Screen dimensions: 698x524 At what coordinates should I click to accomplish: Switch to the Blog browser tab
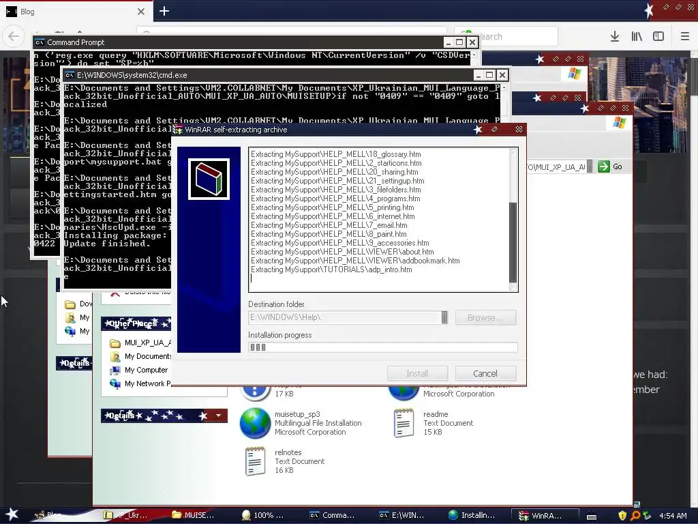(76, 12)
